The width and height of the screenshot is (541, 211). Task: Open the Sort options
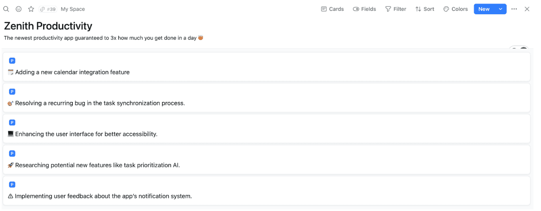425,9
